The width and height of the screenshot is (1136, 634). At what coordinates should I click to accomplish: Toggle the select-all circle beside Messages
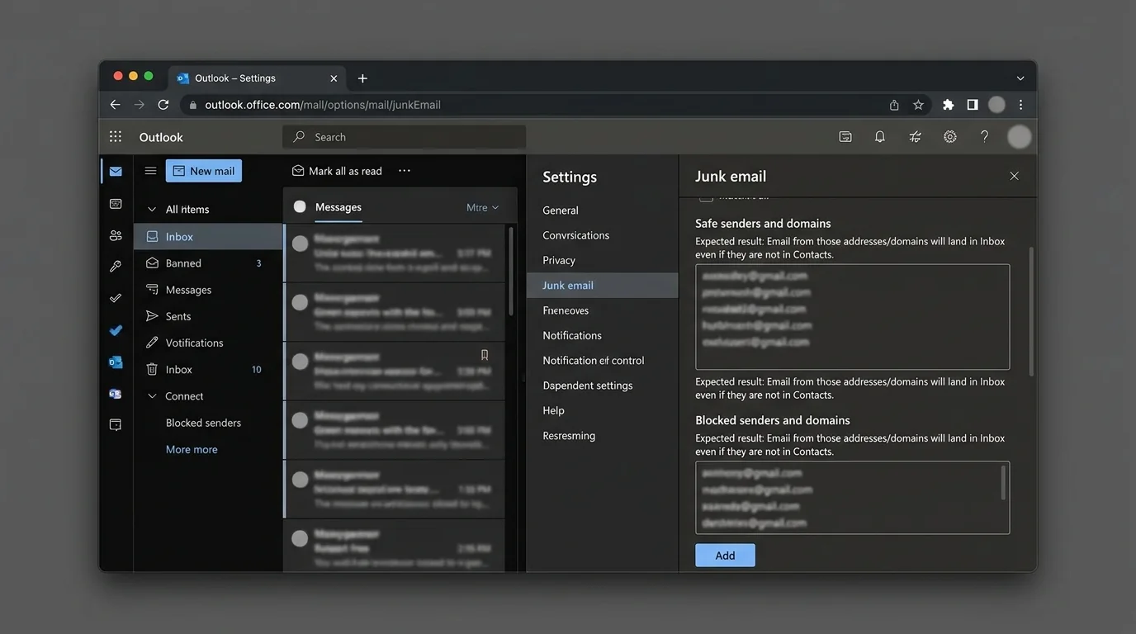coord(300,207)
